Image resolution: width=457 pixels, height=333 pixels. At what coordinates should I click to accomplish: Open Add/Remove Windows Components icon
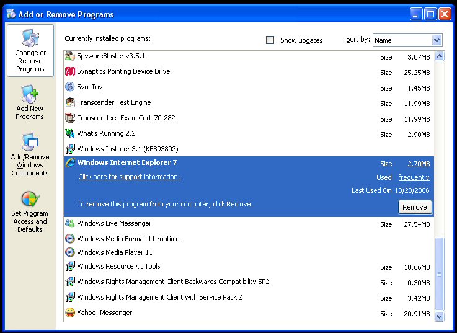pos(30,142)
